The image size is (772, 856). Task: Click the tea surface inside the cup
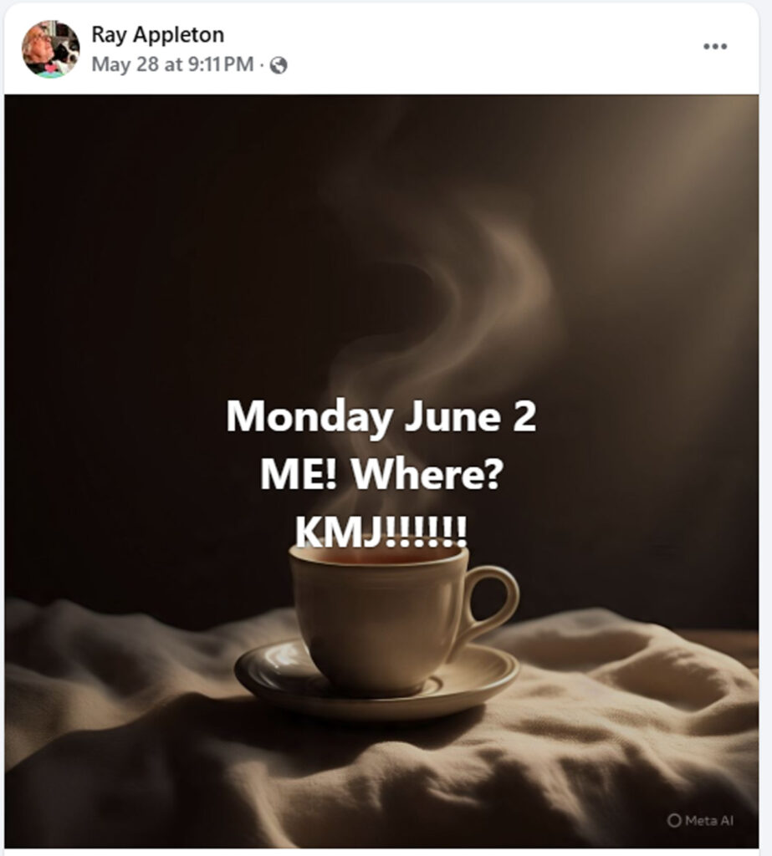click(x=377, y=556)
